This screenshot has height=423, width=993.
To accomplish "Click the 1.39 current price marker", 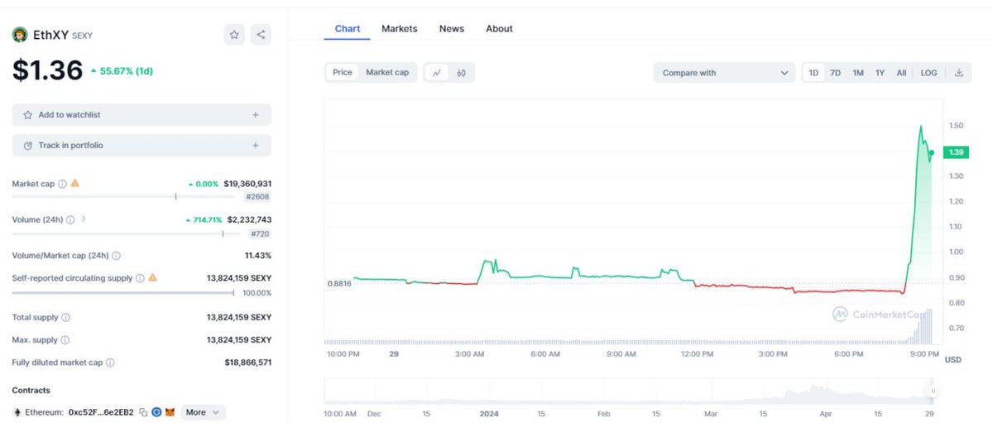I will click(956, 152).
